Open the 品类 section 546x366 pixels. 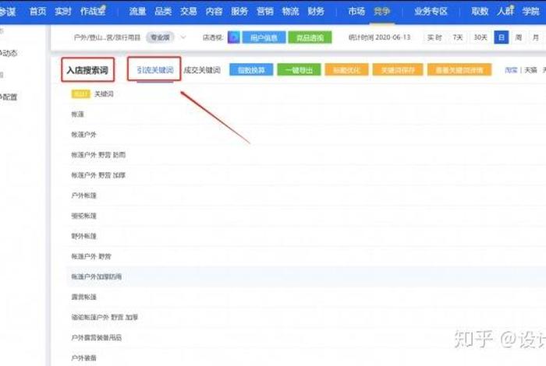(163, 12)
